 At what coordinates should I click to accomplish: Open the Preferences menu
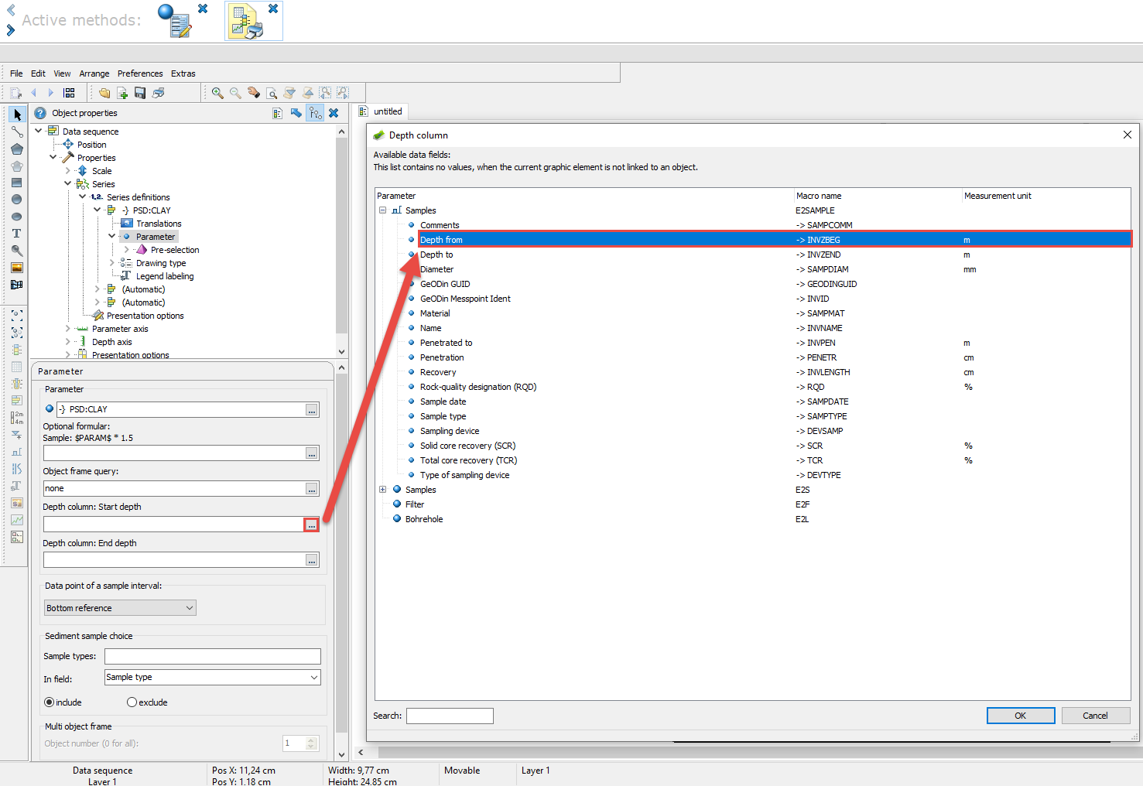coord(140,73)
